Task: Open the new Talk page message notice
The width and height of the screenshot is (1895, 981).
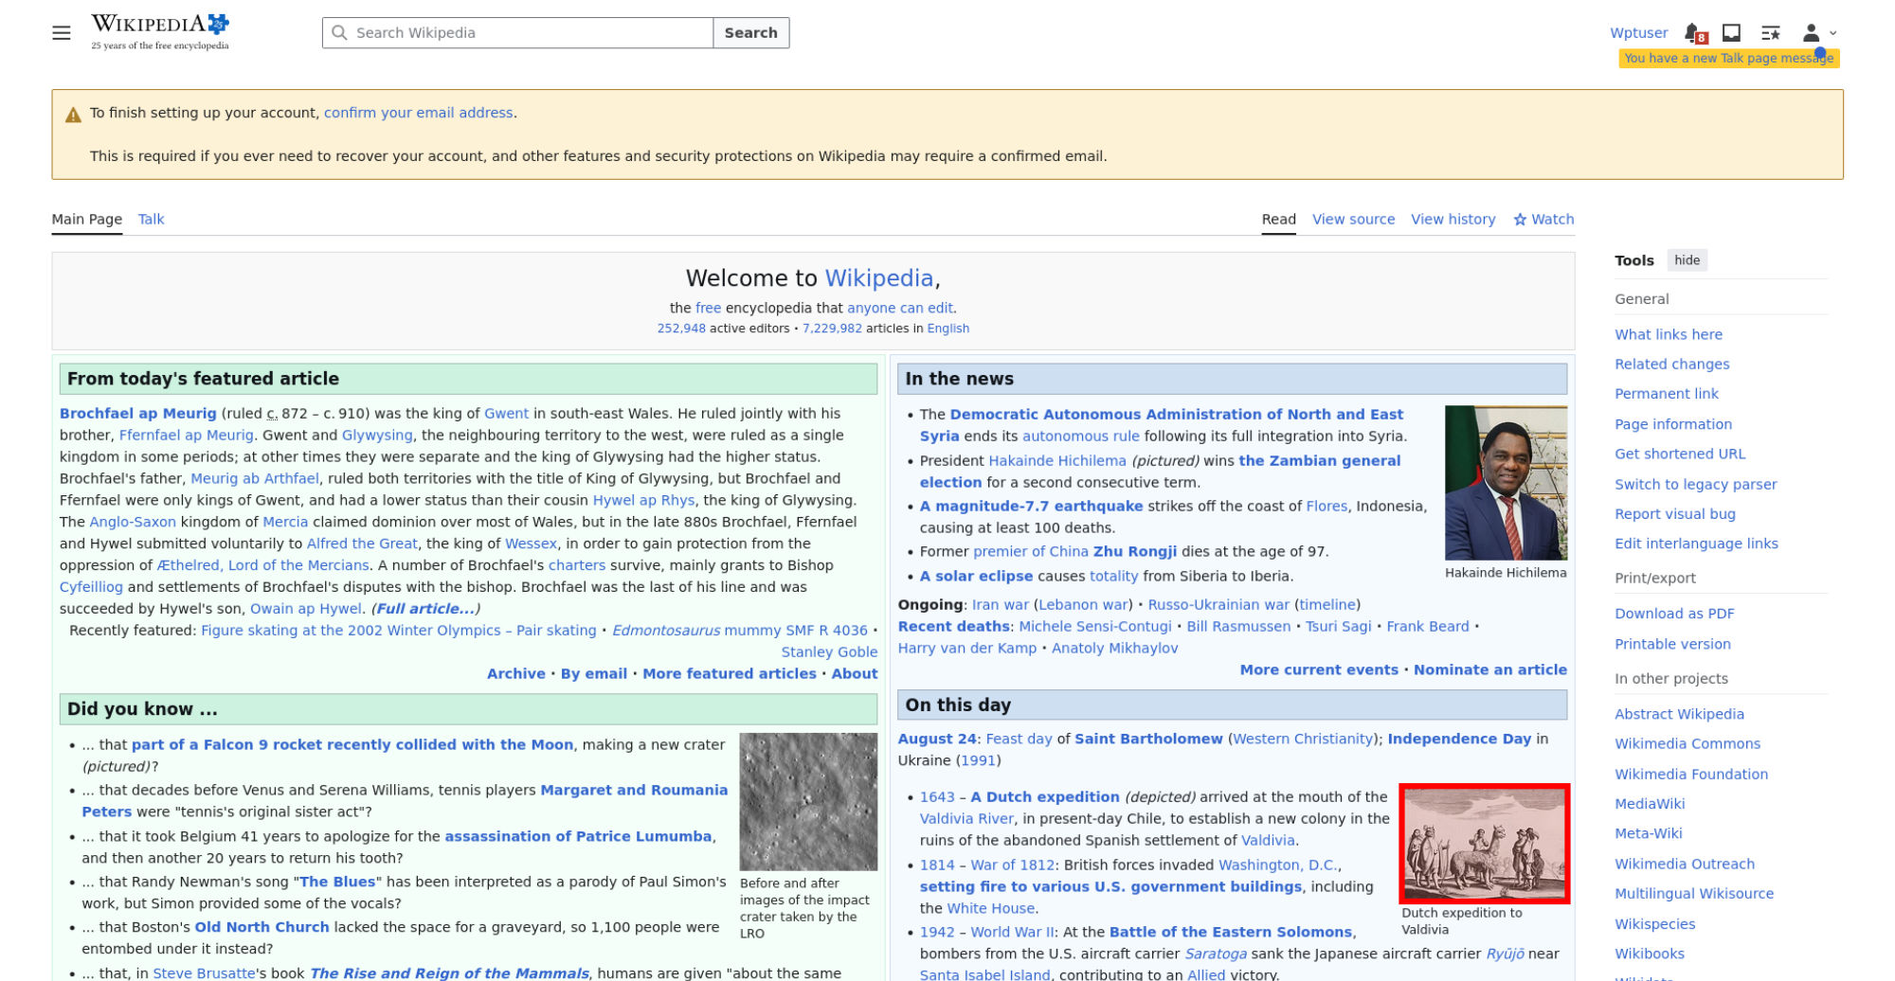Action: (1729, 59)
